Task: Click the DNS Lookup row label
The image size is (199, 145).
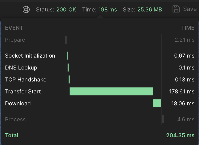Action: pos(21,68)
